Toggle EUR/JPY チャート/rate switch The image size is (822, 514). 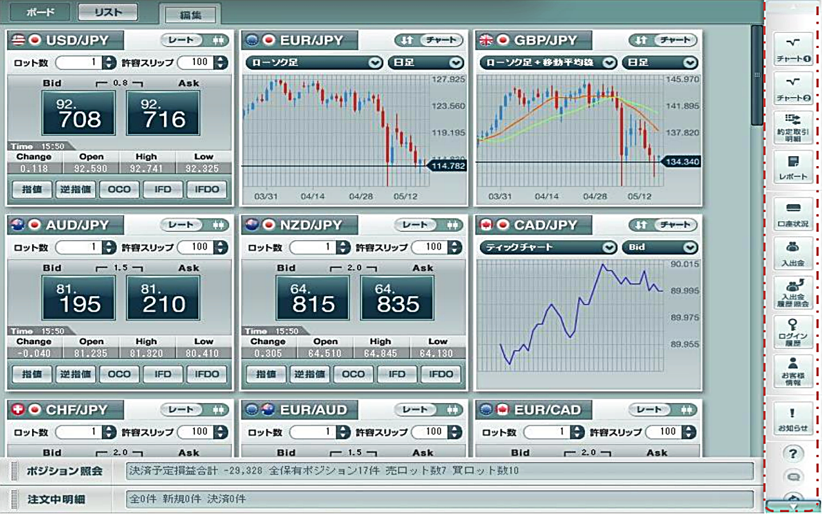click(x=428, y=40)
